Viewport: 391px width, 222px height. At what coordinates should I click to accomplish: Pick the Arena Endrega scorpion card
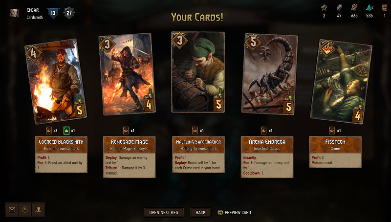(269, 74)
